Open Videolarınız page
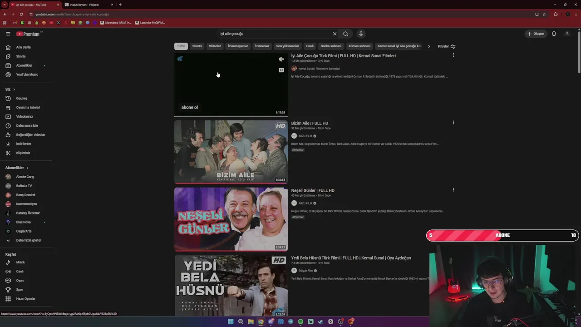The height and width of the screenshot is (327, 581). tap(25, 116)
